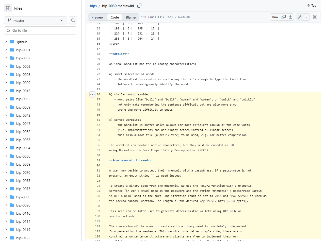
Task: Open the bip-0098 folder
Action: pos(23,205)
